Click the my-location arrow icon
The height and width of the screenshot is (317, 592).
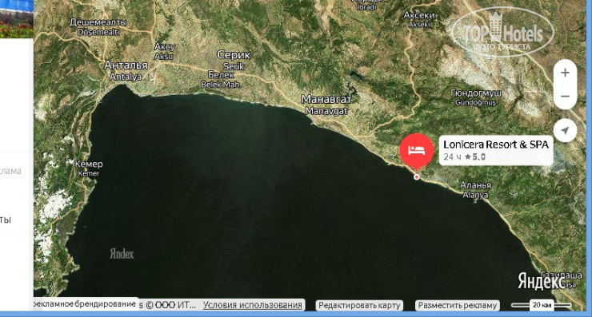coord(565,130)
